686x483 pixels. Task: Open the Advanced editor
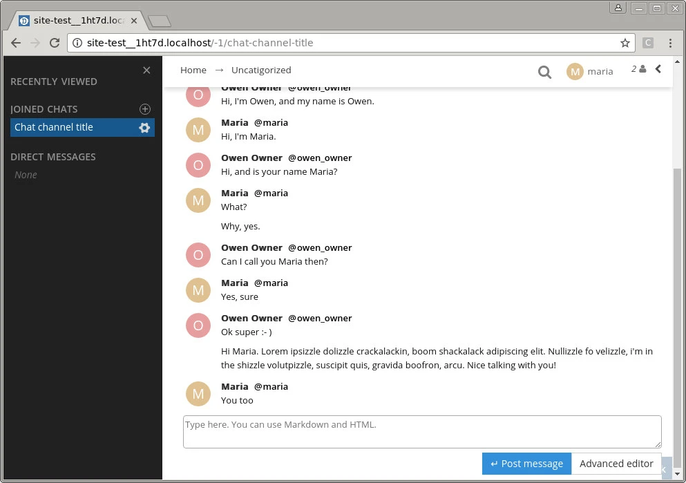click(x=616, y=464)
